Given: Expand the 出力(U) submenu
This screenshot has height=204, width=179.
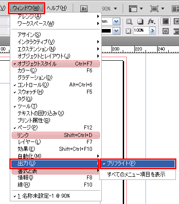Looking at the screenshot, I should [x=54, y=164].
